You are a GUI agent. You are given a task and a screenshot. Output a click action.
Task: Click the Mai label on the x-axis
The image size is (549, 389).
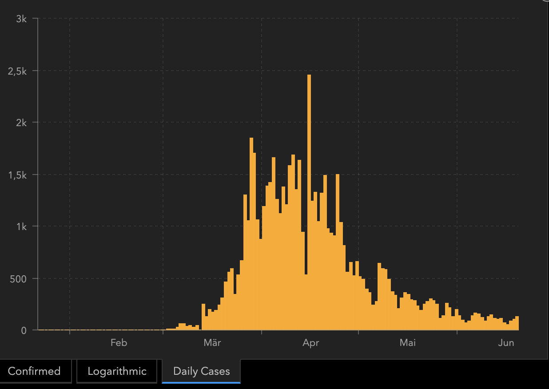407,342
